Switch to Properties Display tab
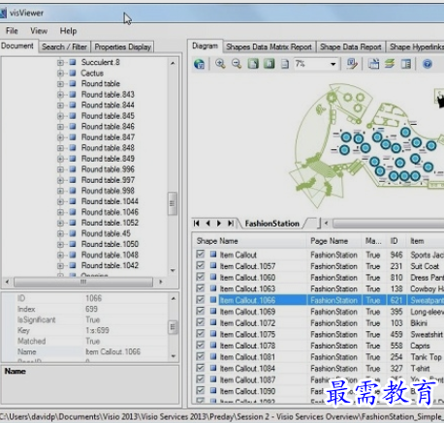Viewport: 444px width, 423px height. click(123, 46)
